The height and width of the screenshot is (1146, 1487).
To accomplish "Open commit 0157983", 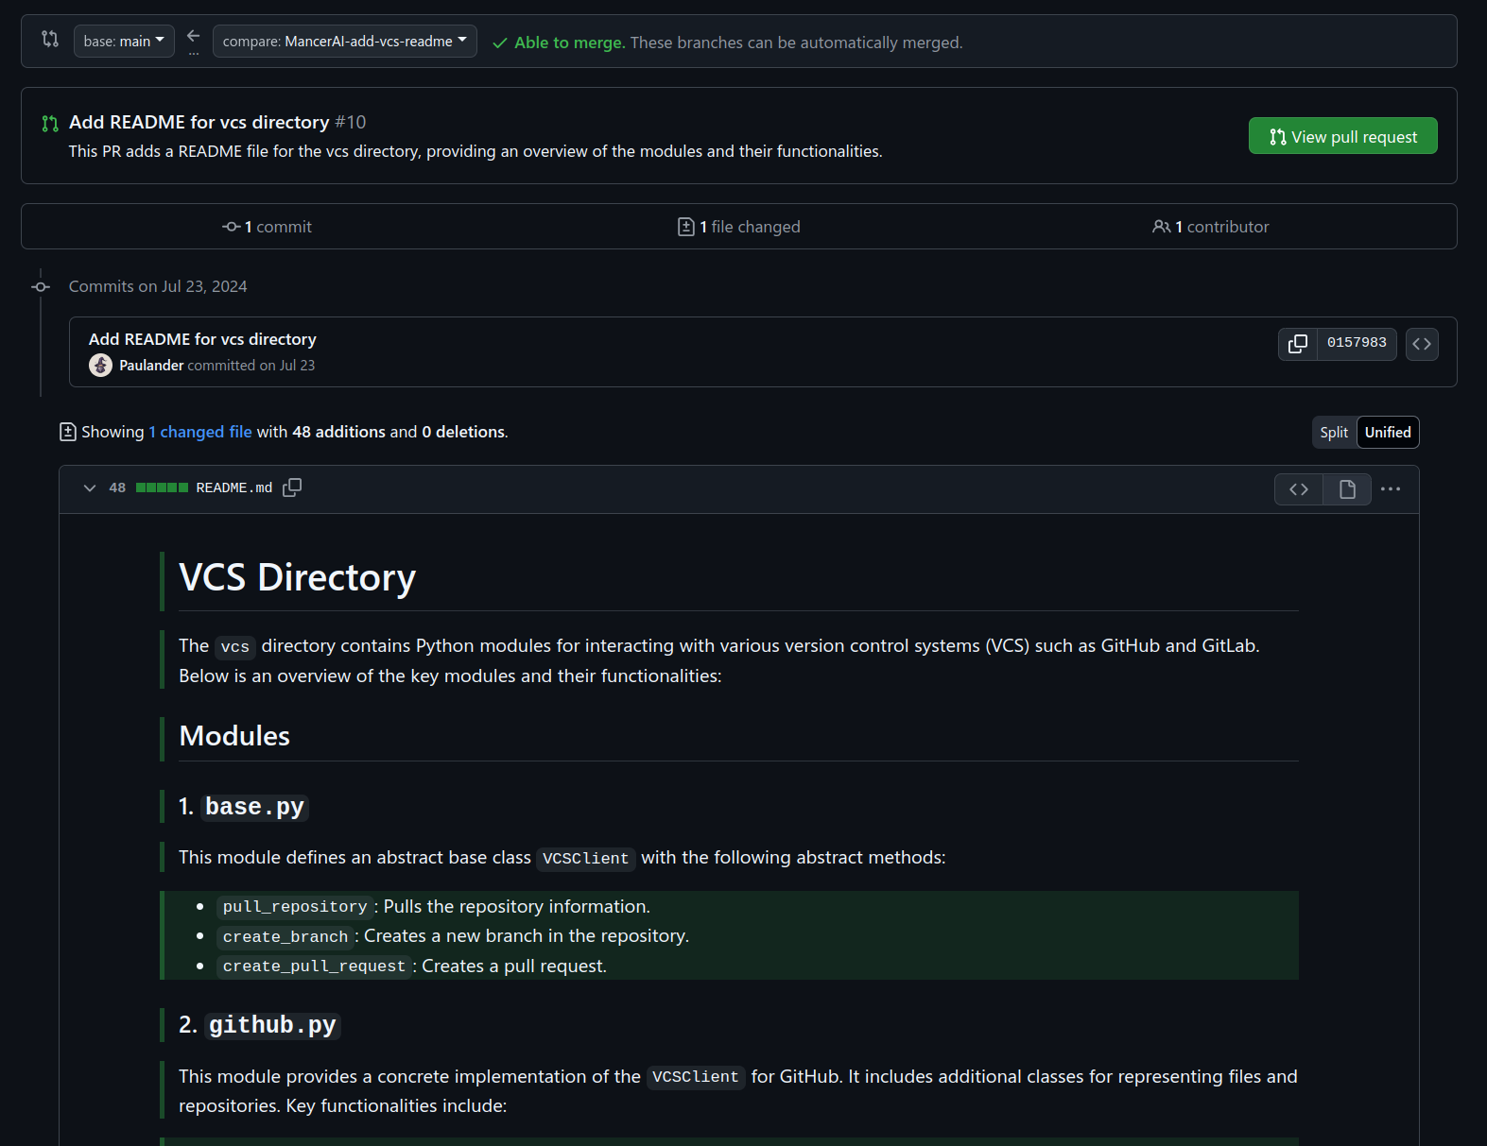I will point(1357,344).
